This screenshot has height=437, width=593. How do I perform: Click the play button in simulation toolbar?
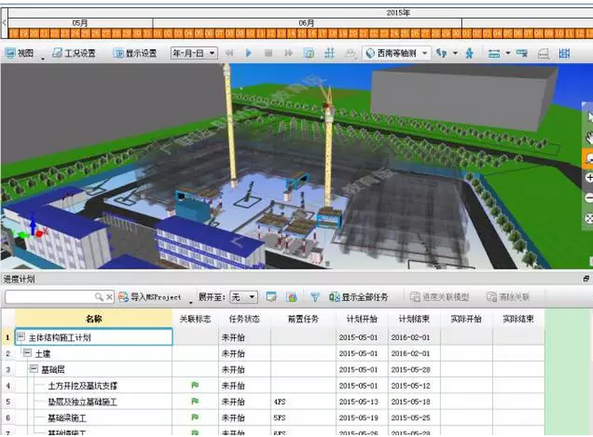tap(248, 53)
